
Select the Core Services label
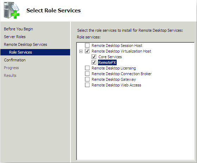tap(110, 57)
